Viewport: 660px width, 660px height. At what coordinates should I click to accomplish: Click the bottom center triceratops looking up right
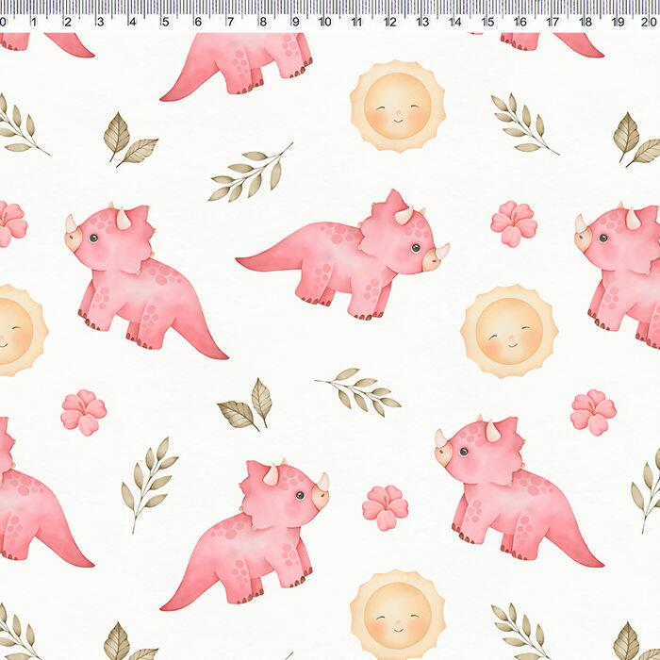pyautogui.click(x=253, y=535)
